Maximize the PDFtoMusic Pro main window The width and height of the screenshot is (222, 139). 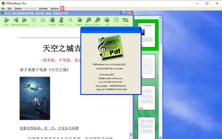click(207, 3)
